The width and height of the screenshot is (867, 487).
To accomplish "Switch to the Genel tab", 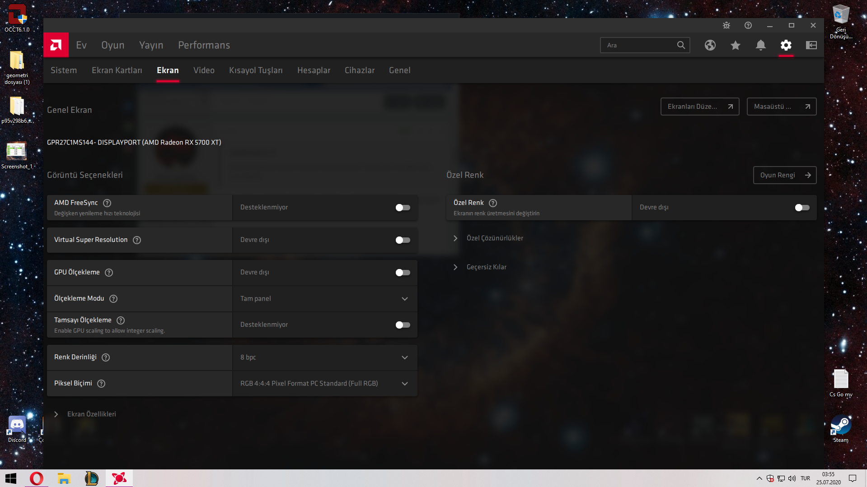I will [400, 70].
